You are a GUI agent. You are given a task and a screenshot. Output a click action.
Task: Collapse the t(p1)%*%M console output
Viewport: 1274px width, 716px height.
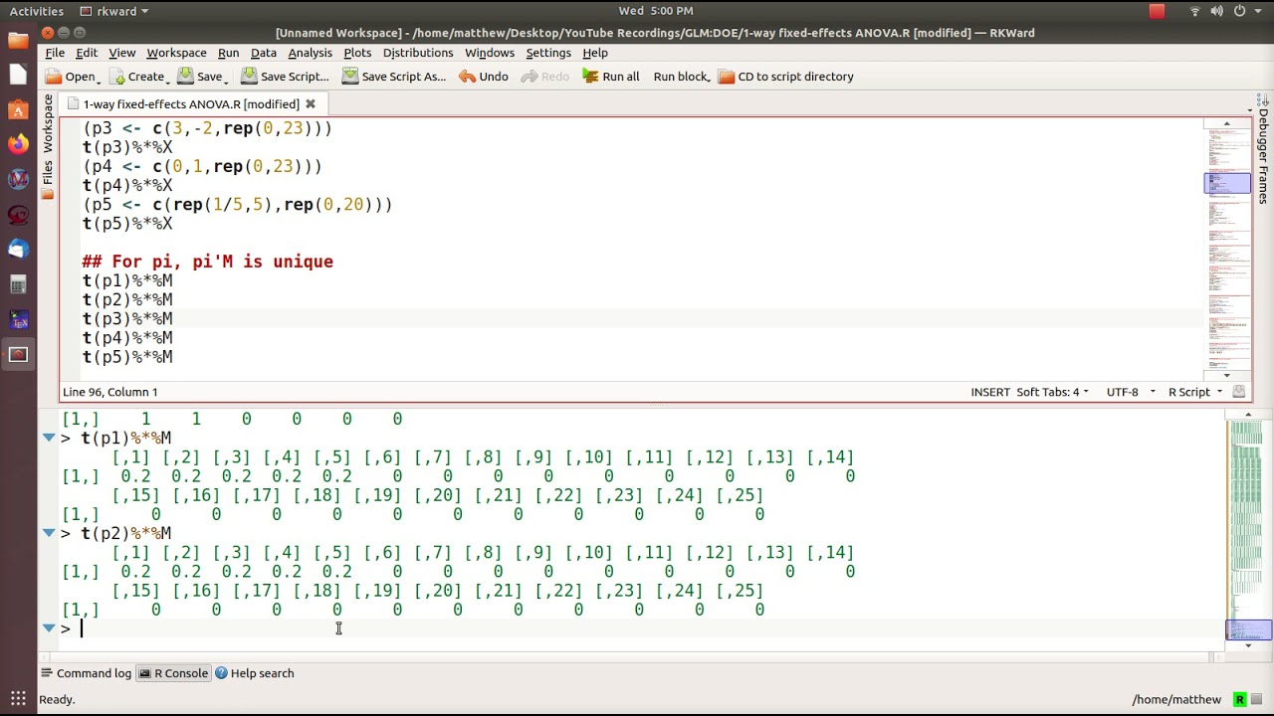tap(49, 438)
